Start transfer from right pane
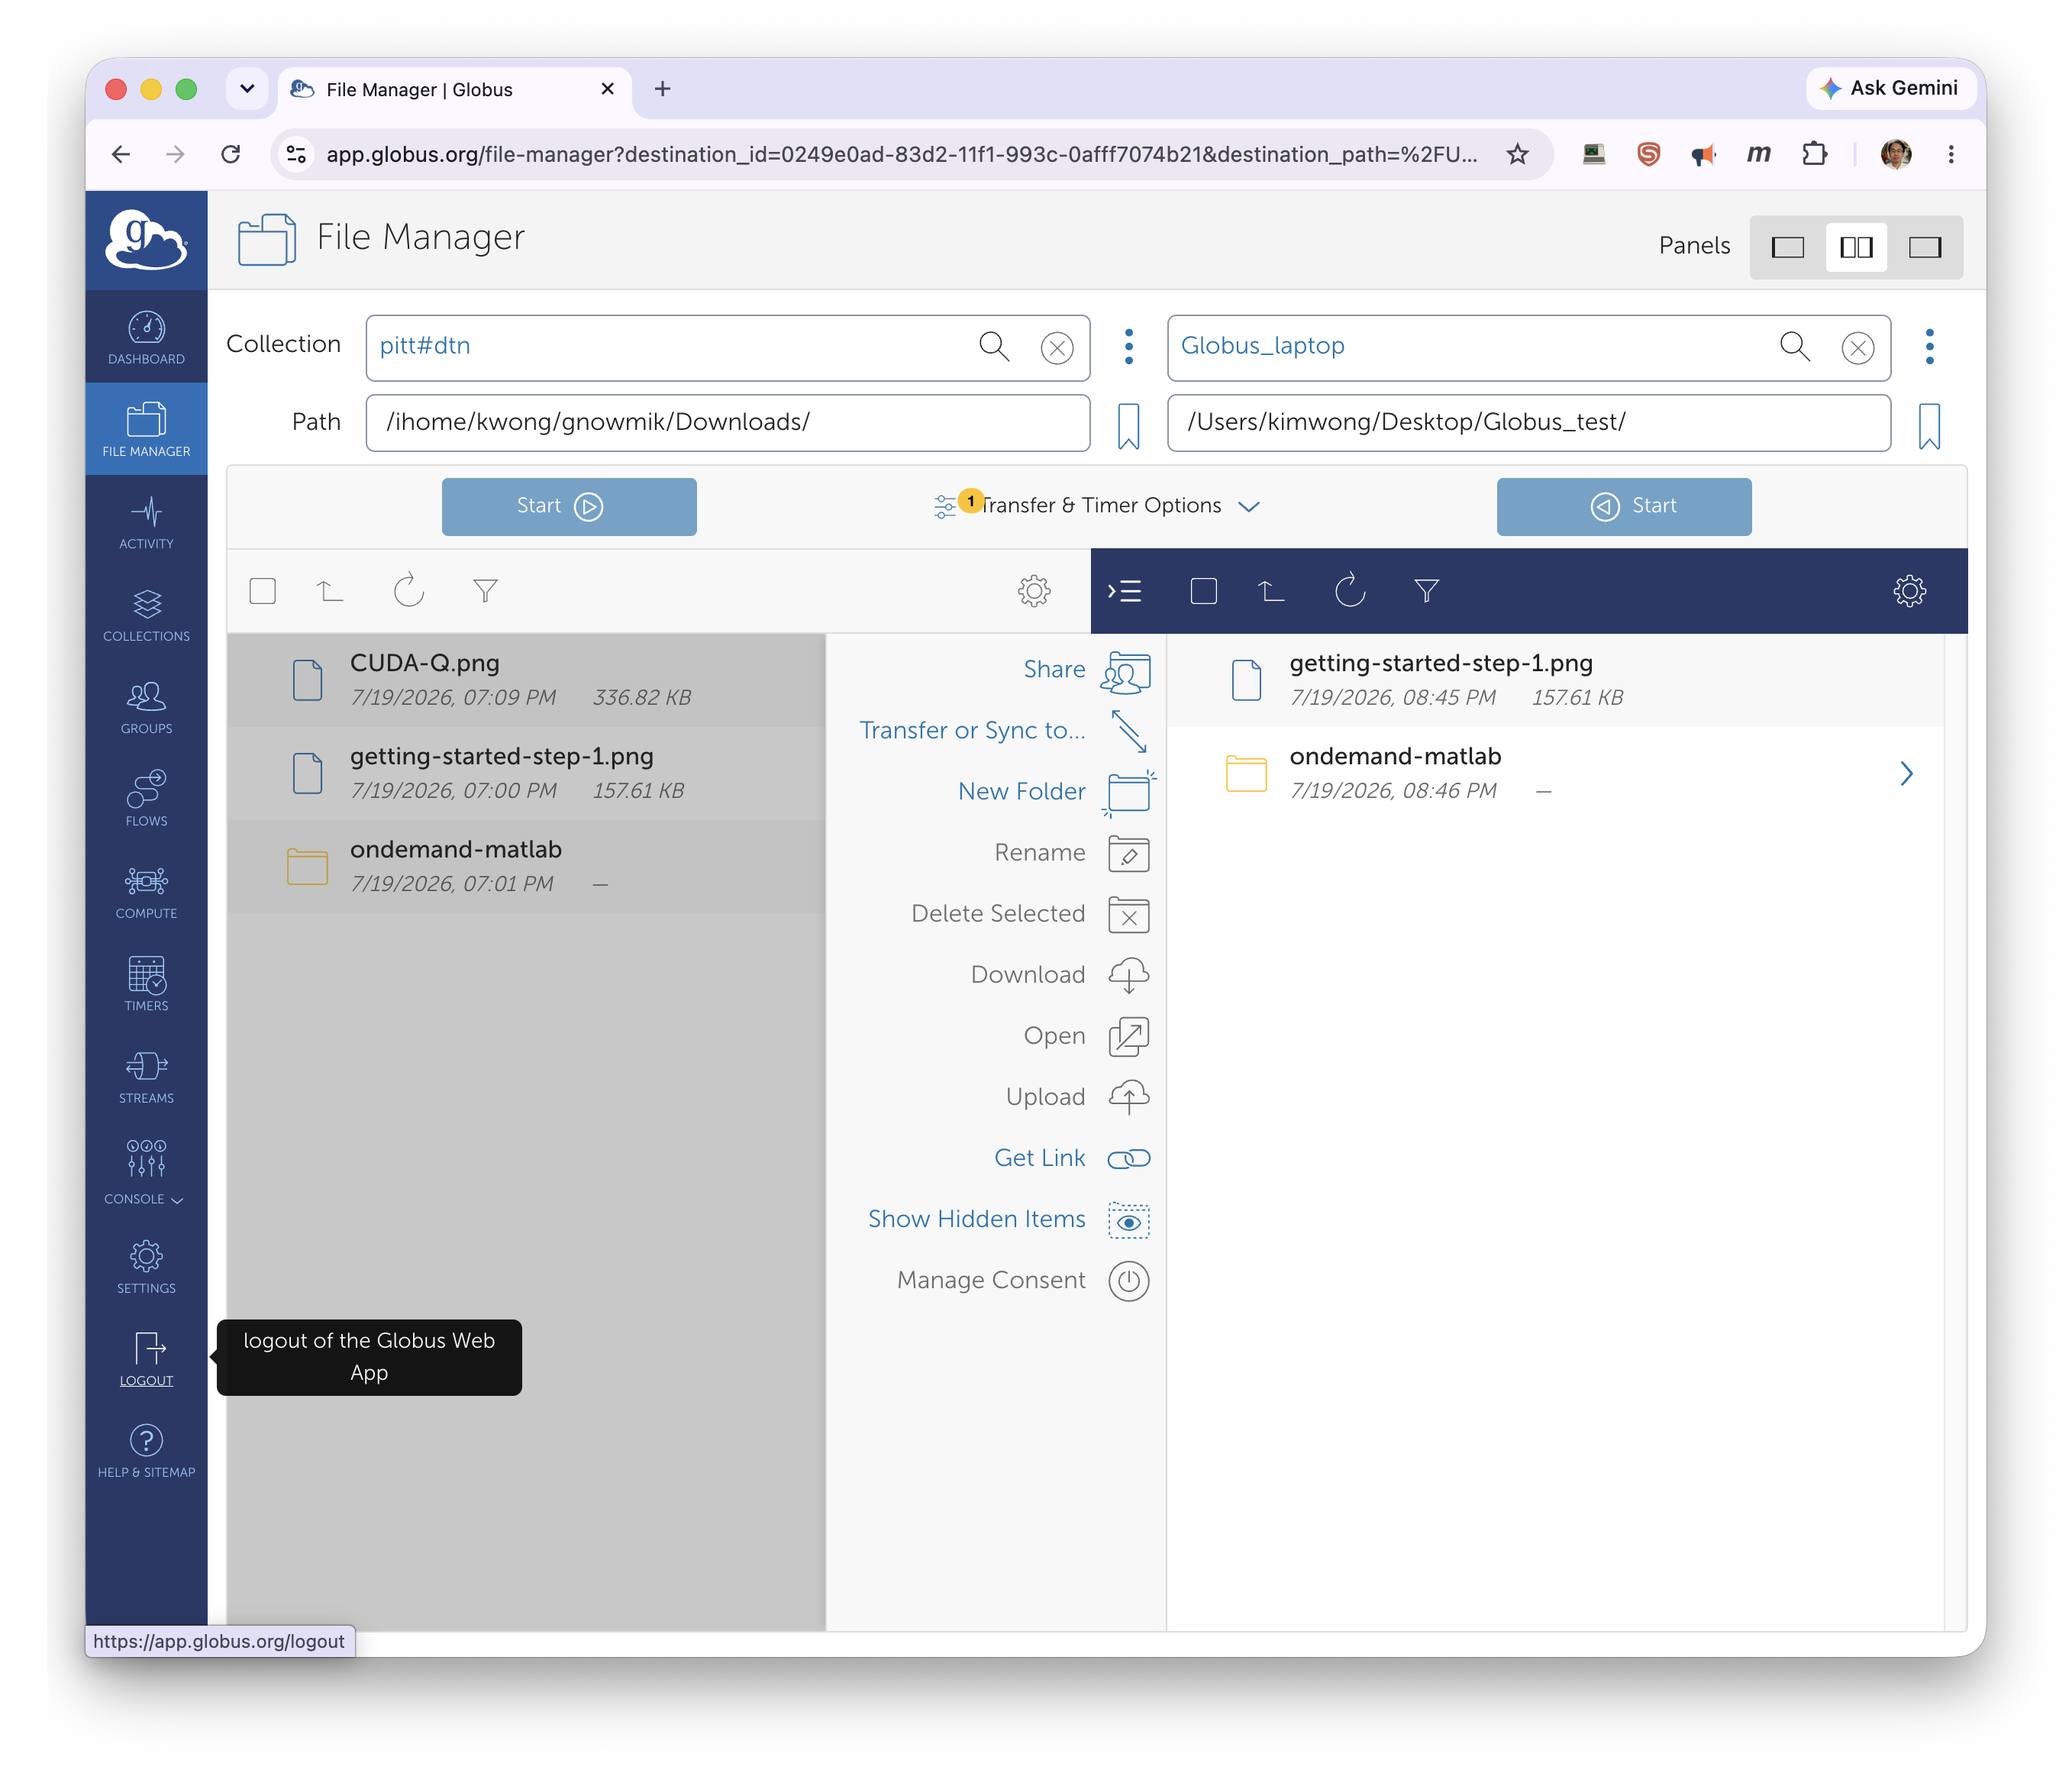2072x1770 pixels. click(1624, 506)
